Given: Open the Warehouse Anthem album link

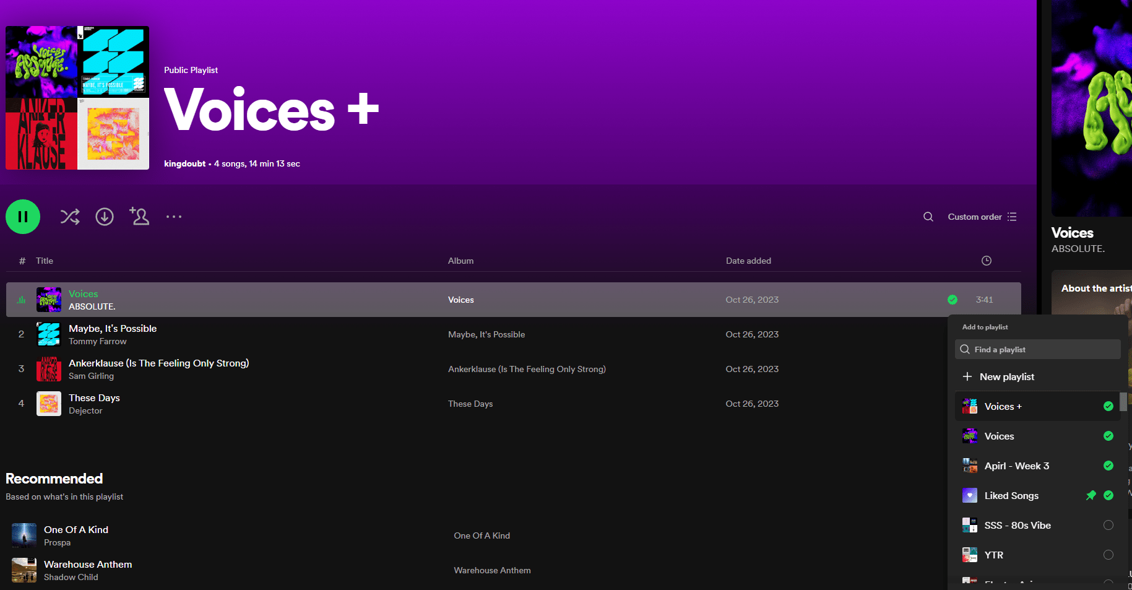Looking at the screenshot, I should (x=493, y=570).
